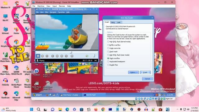Open Feedback icon on XP desktop
This screenshot has width=199, height=112.
tap(37, 72)
